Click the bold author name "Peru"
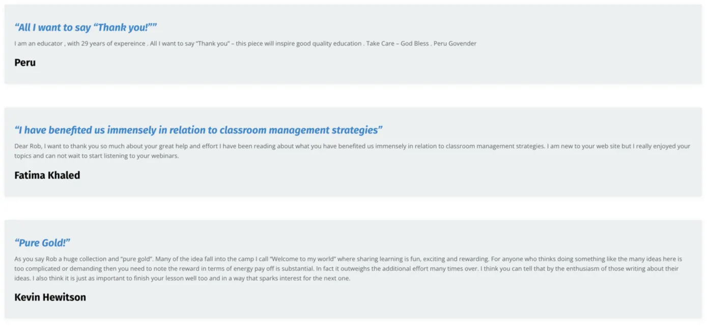This screenshot has height=327, width=707. pos(25,63)
